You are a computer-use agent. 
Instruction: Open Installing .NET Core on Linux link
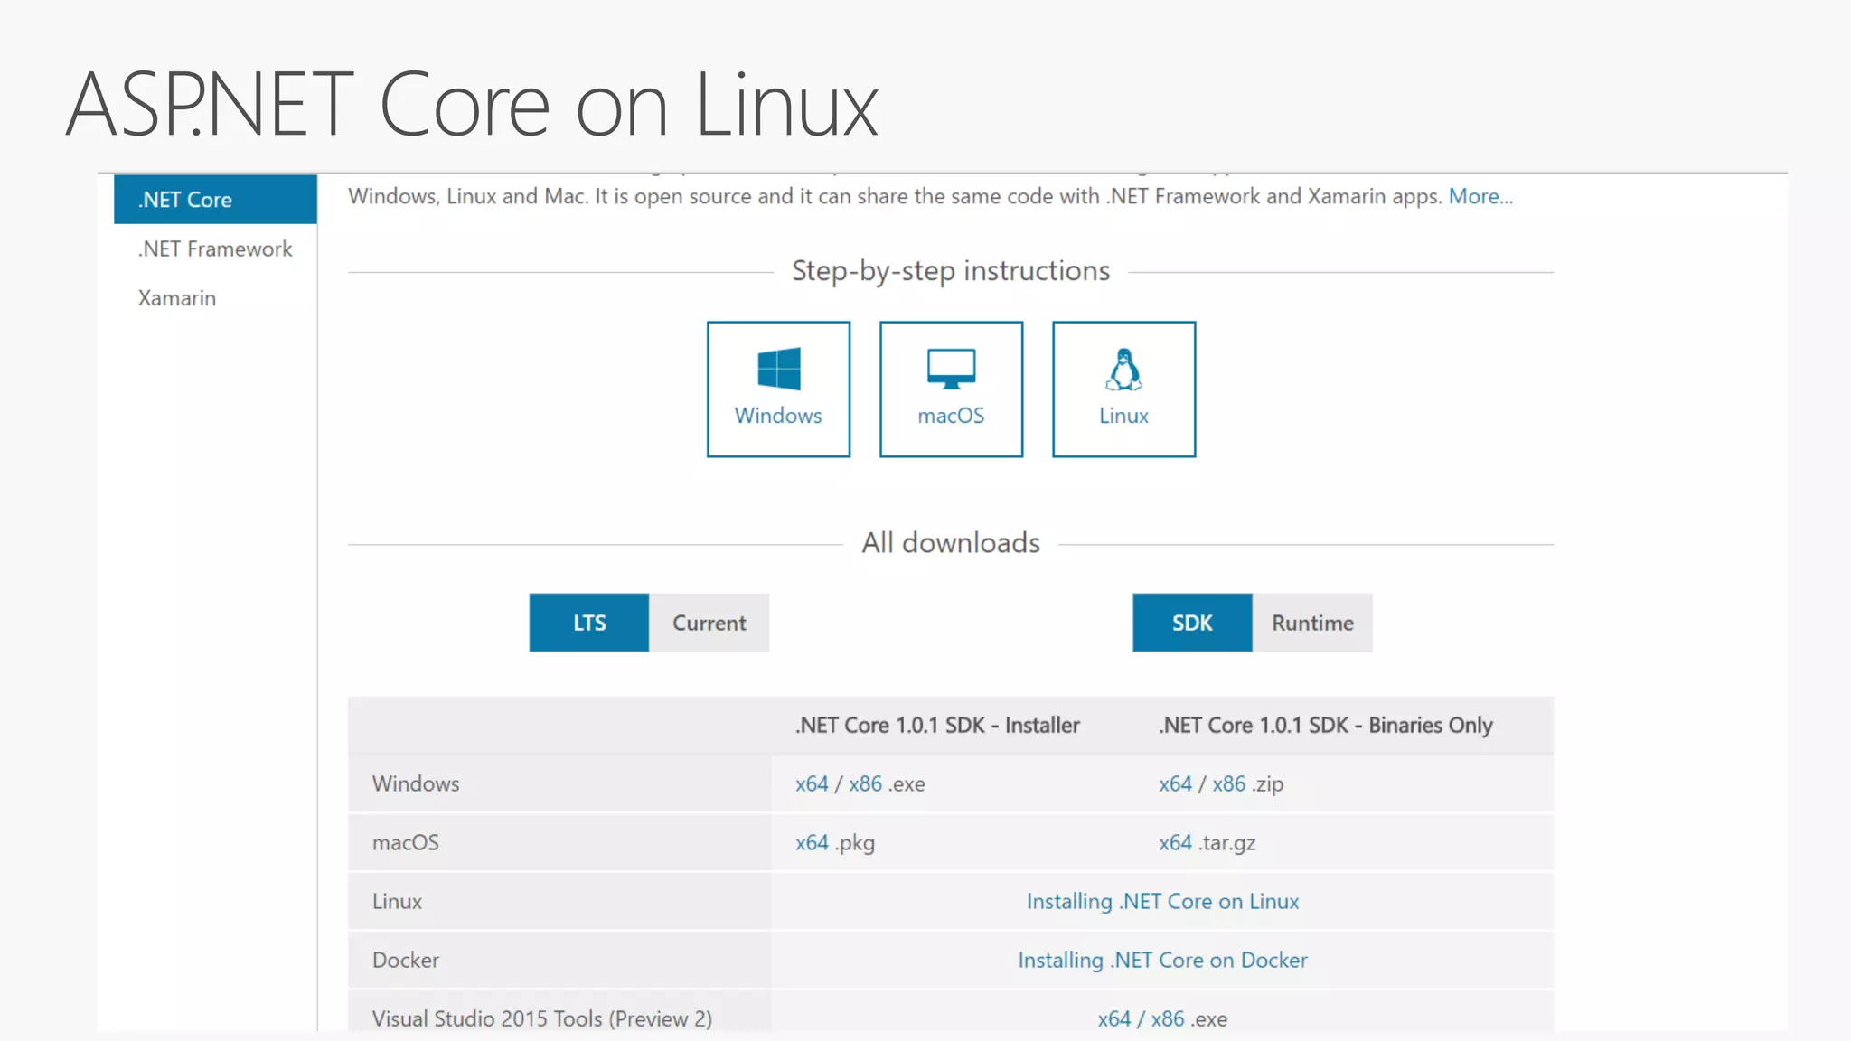pyautogui.click(x=1162, y=901)
